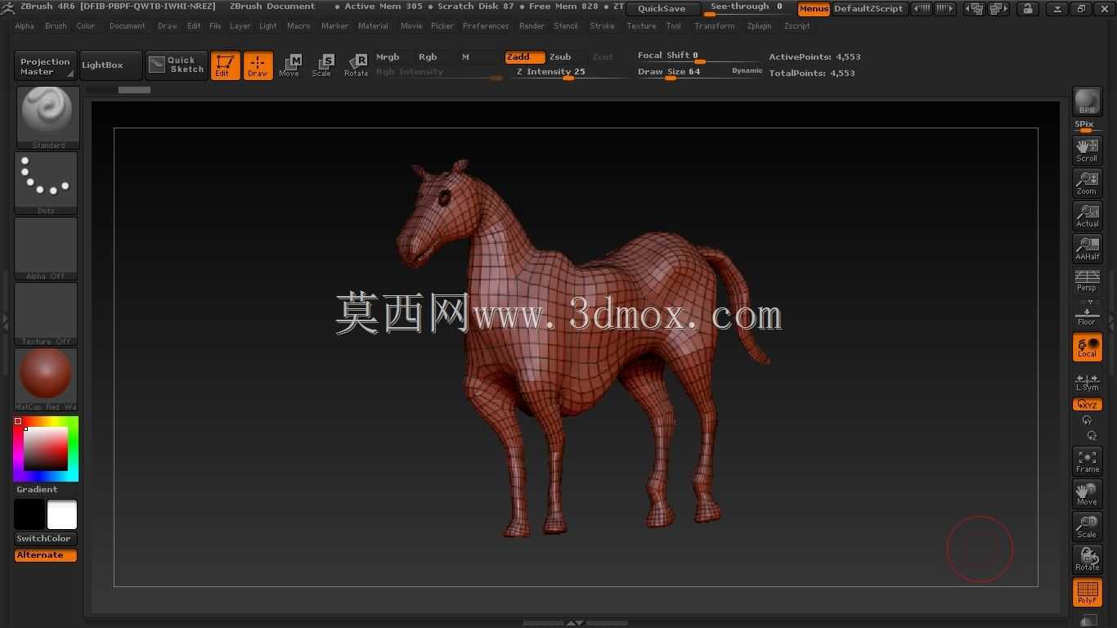Screen dimensions: 1117x628
Task: Open the Texture Off selector
Action: [x=46, y=314]
